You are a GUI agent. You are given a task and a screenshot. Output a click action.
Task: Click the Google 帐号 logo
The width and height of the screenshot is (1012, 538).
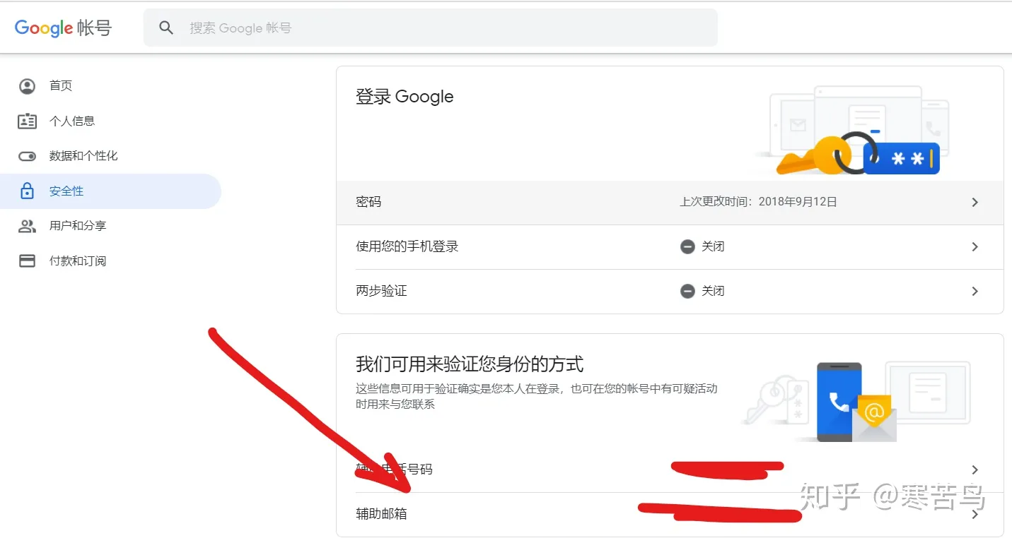pos(63,28)
